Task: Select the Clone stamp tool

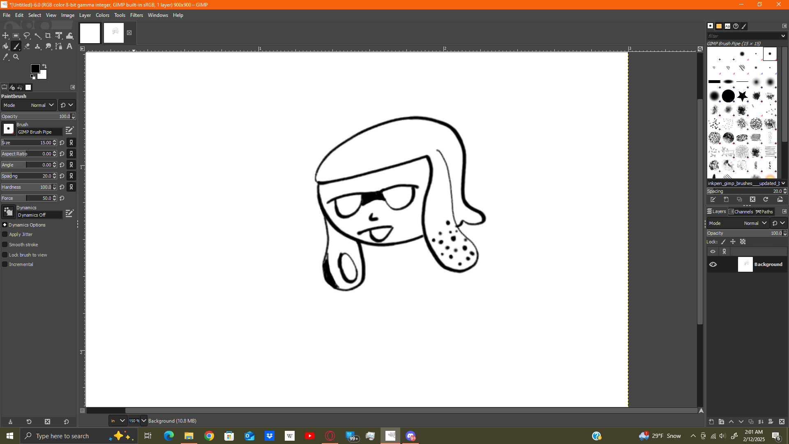Action: click(38, 46)
